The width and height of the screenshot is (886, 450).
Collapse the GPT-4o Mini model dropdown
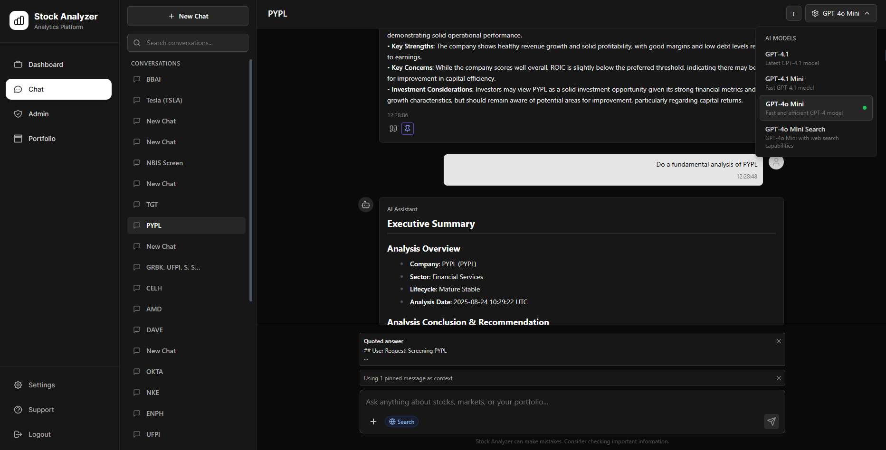point(840,13)
